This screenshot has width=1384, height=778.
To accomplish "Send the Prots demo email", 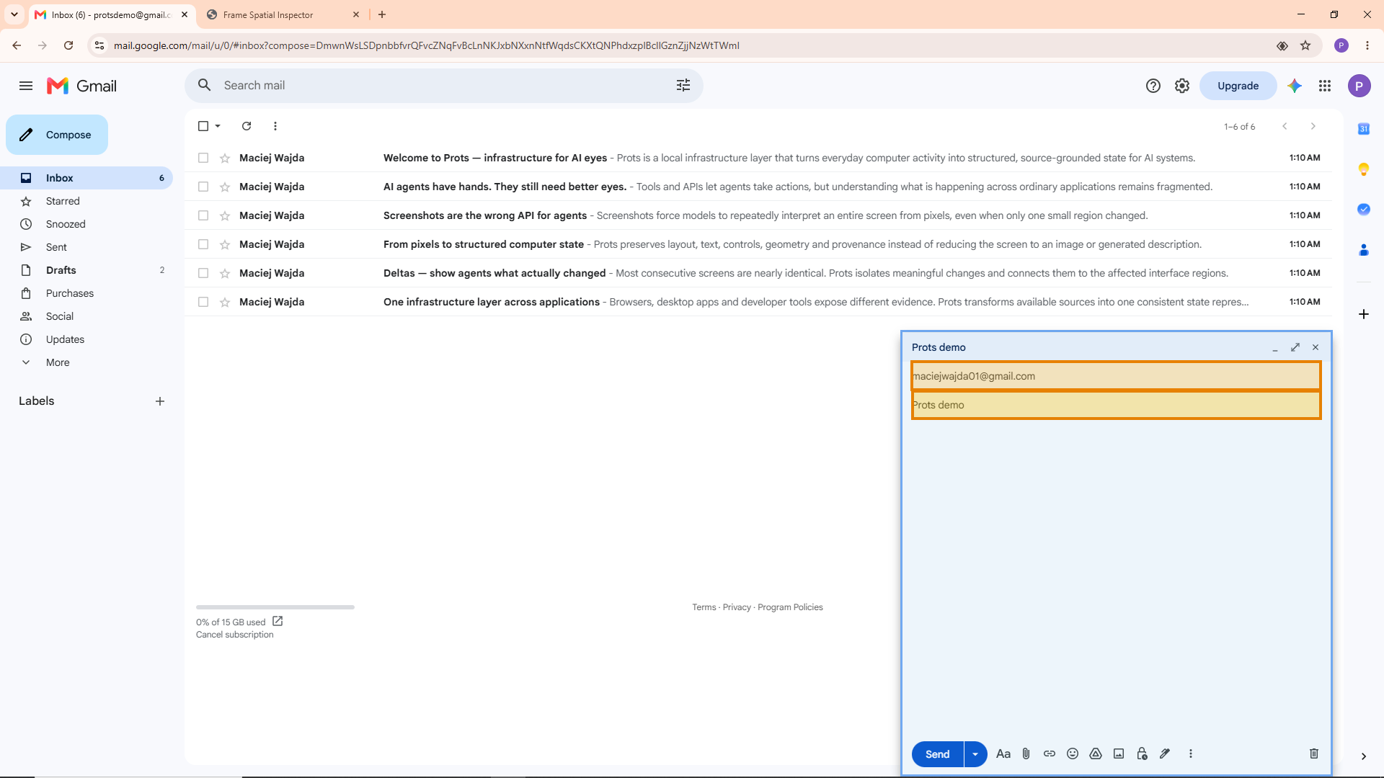I will [x=937, y=754].
